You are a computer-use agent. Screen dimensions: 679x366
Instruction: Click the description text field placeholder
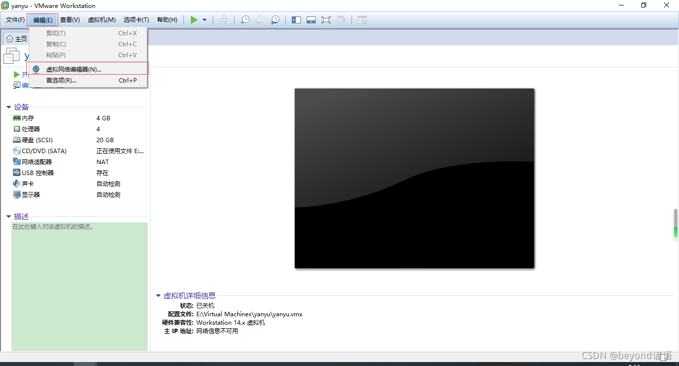[53, 227]
